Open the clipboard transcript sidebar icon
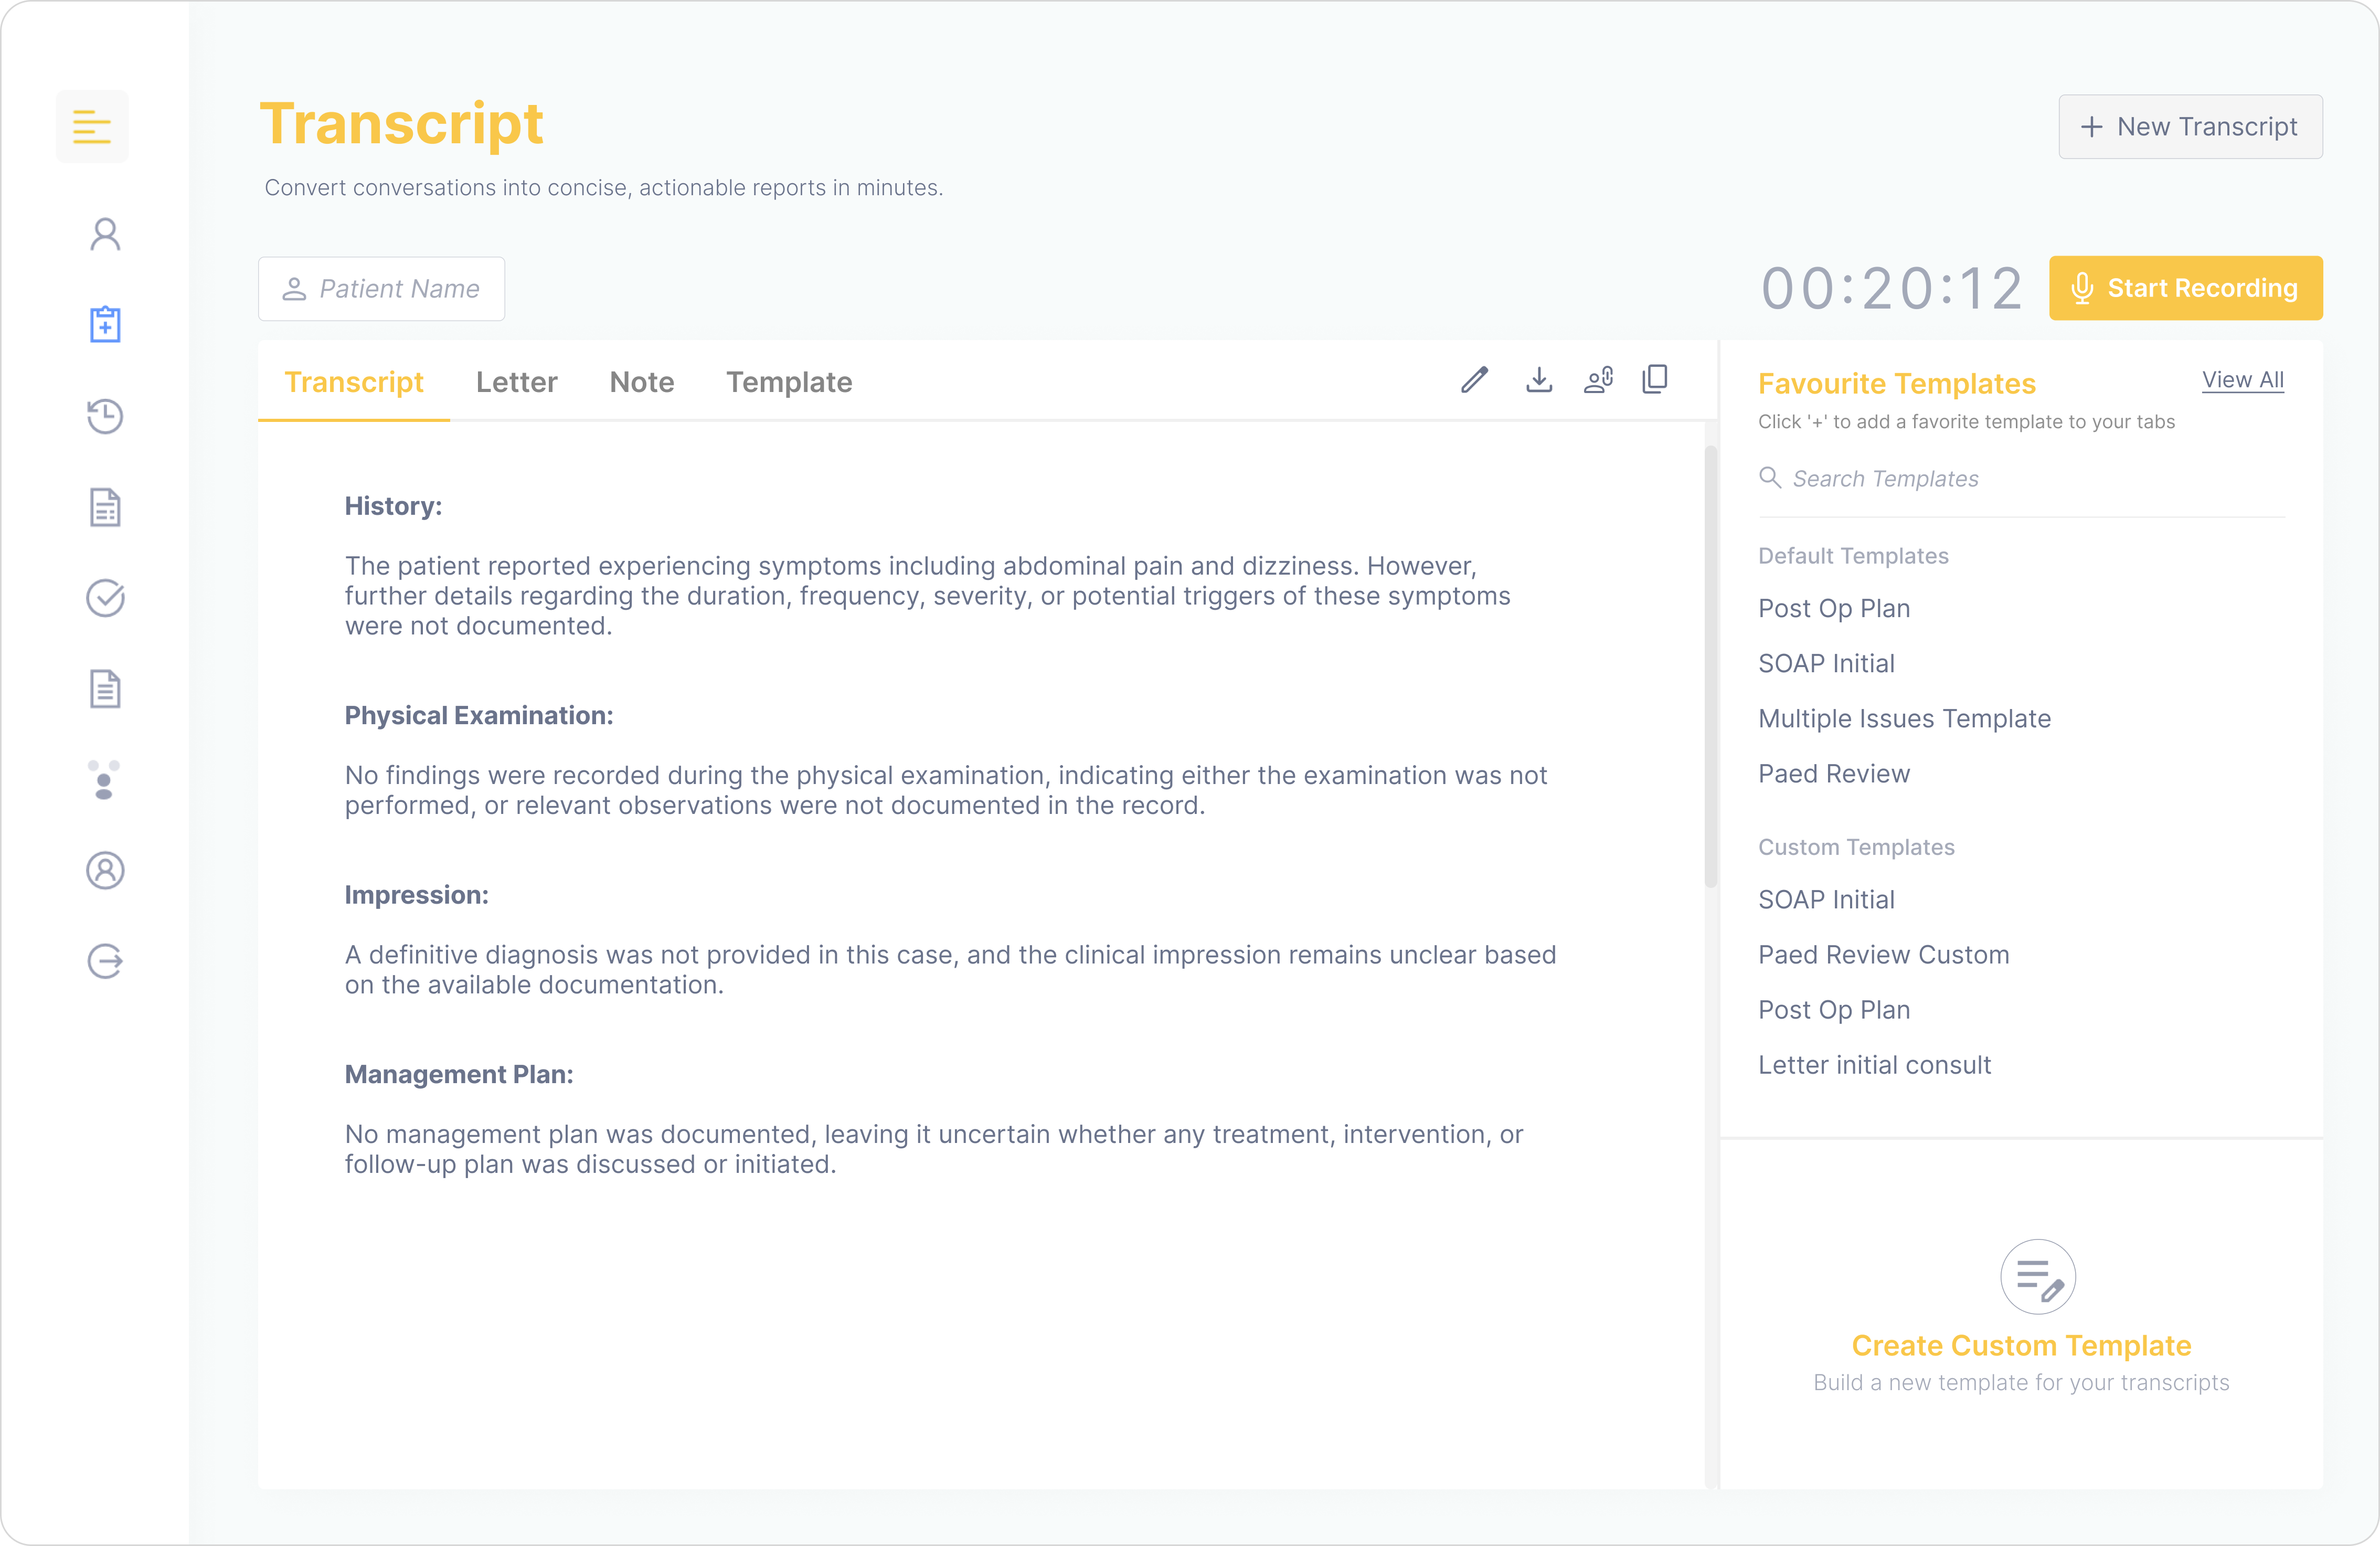Screen dimensions: 2380x1546 point(105,324)
